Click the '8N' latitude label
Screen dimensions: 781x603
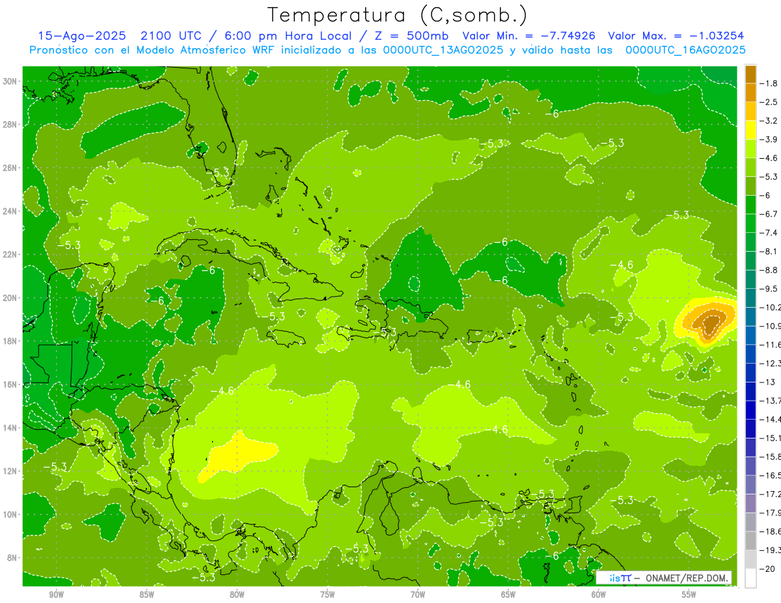tap(13, 557)
